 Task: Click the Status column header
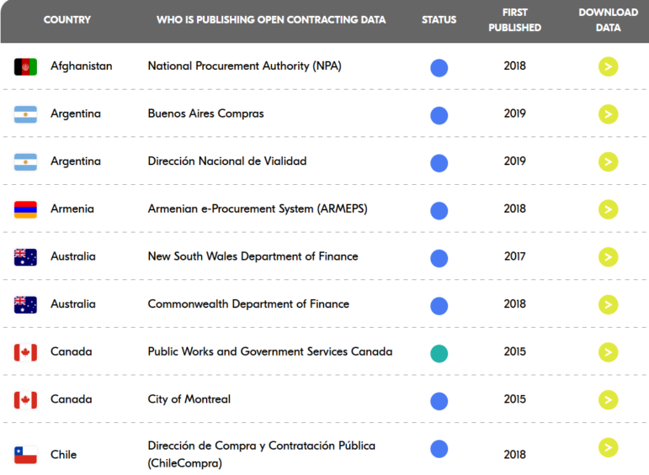pos(439,20)
